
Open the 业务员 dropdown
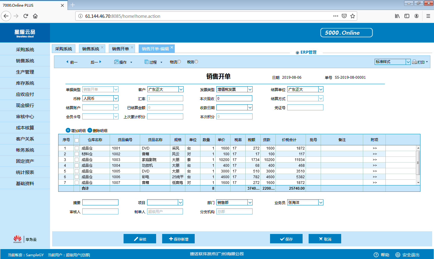pos(321,202)
